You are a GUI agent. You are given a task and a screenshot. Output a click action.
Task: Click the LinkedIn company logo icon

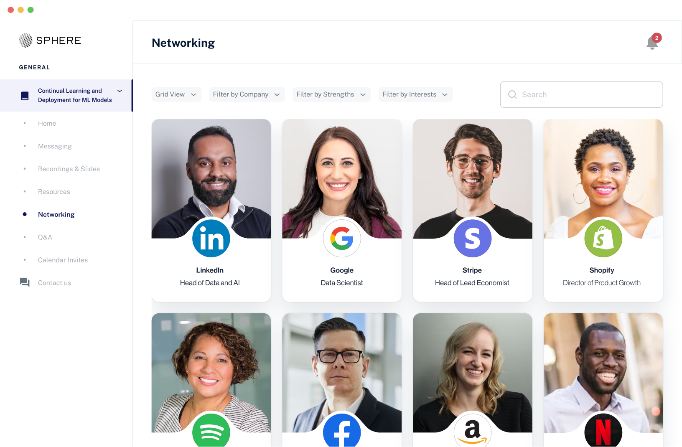tap(211, 239)
